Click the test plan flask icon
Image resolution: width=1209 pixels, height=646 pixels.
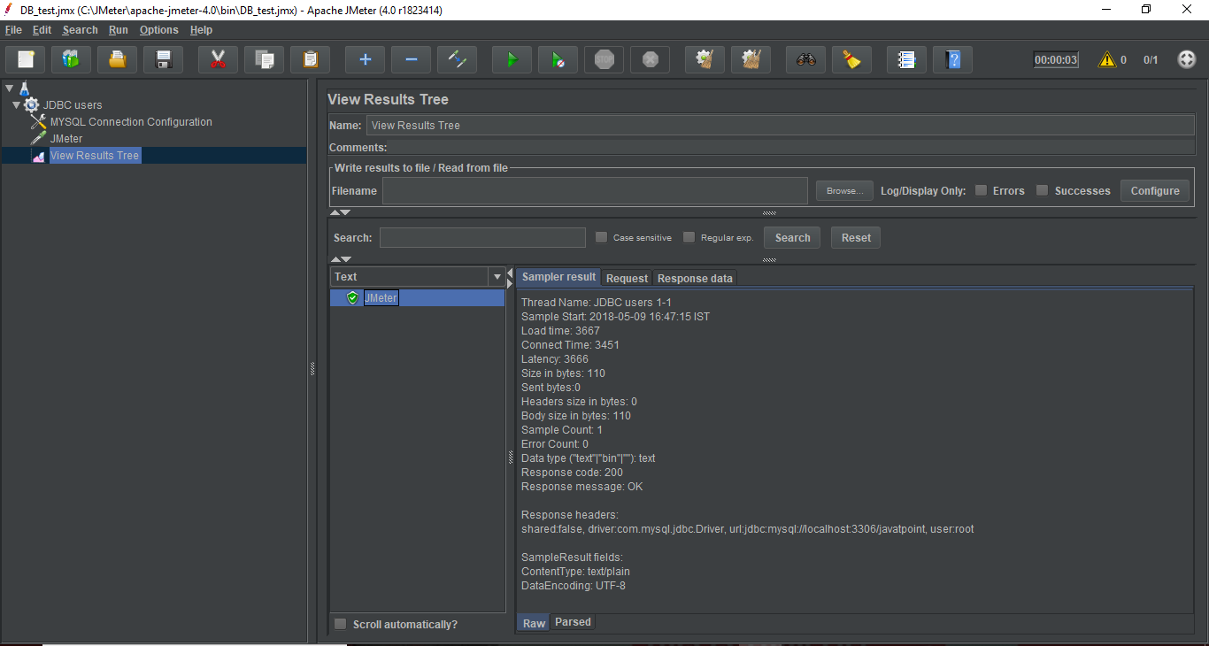(x=24, y=88)
